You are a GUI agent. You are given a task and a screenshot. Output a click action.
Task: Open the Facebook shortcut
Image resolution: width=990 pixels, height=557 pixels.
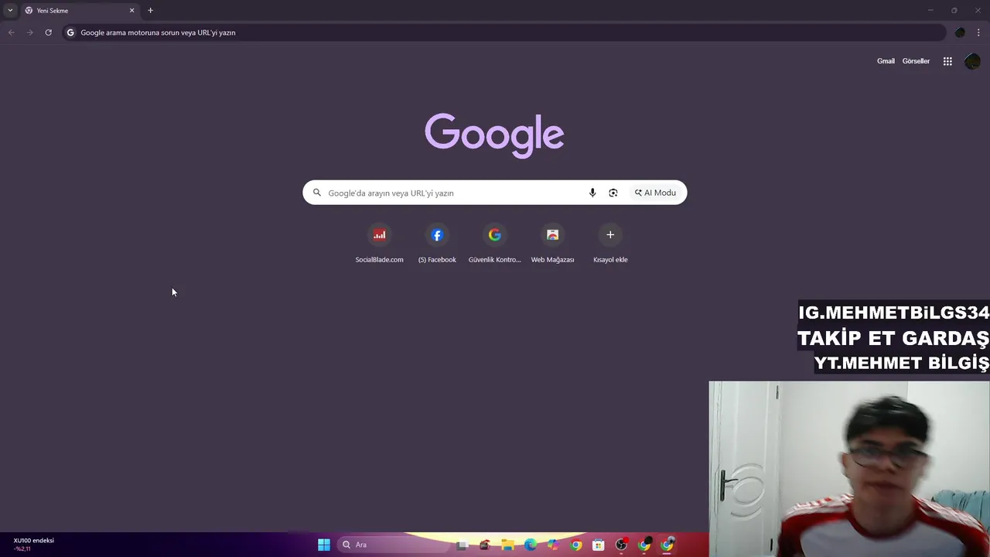tap(437, 243)
